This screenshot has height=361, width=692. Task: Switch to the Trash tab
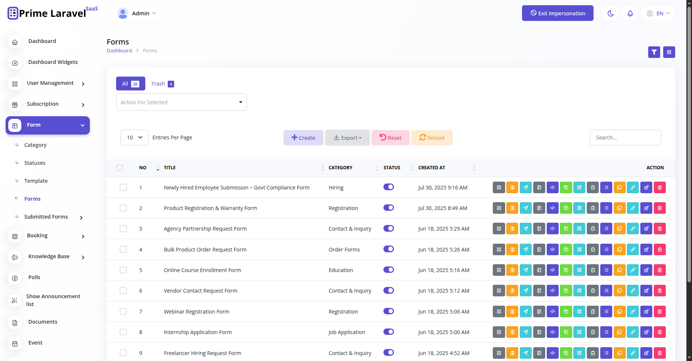(x=162, y=84)
